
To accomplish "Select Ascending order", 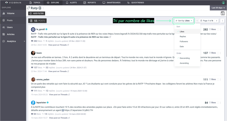I will point(187,63).
